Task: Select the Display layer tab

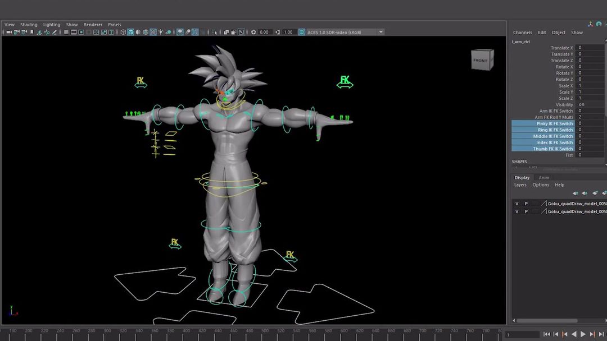Action: 522,178
